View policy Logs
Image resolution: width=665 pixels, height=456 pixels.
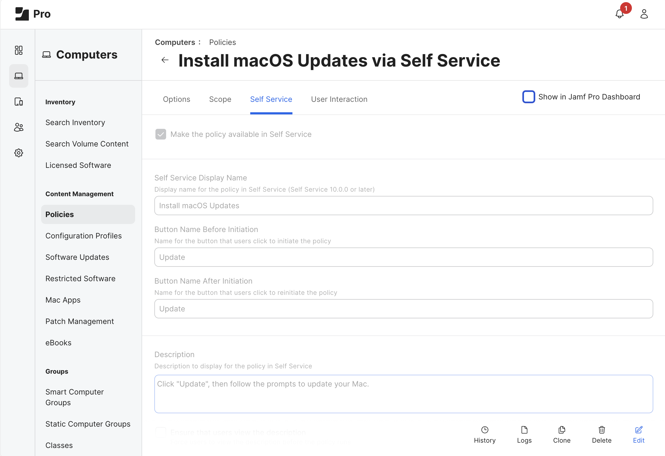click(x=524, y=434)
